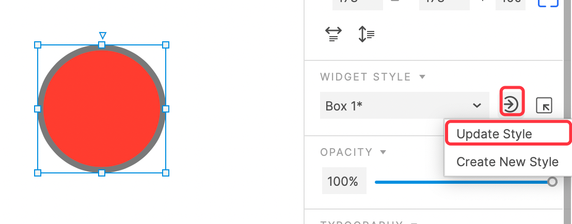Click the fit height to text icon
572x224 pixels.
366,34
